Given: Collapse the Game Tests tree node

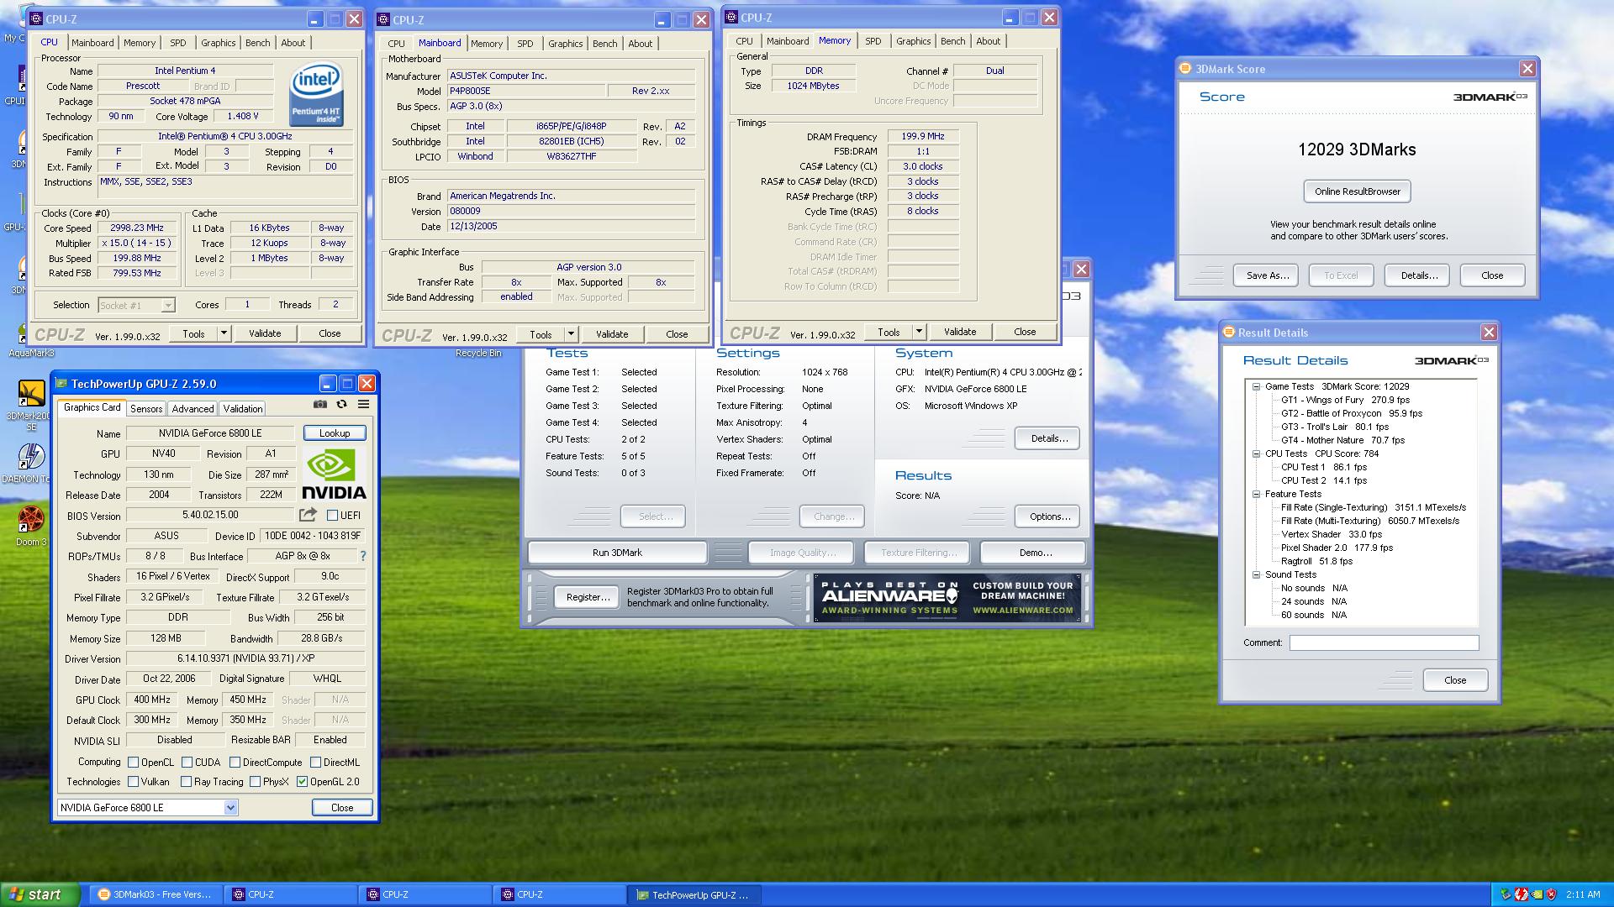Looking at the screenshot, I should (1256, 386).
